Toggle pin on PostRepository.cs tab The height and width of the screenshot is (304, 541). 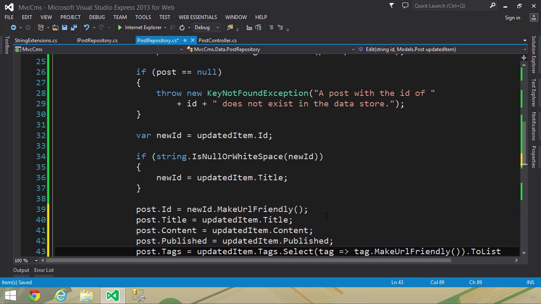[185, 41]
